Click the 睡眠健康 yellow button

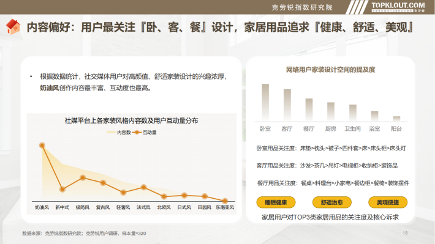tap(276, 202)
